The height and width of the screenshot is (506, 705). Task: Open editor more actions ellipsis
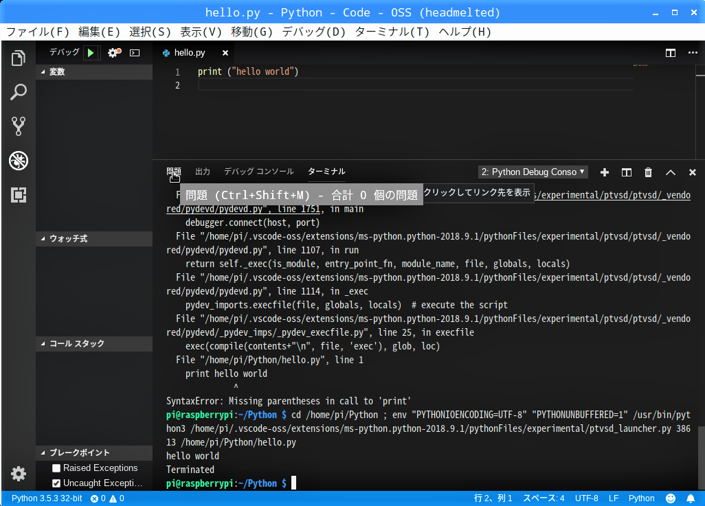click(x=693, y=53)
